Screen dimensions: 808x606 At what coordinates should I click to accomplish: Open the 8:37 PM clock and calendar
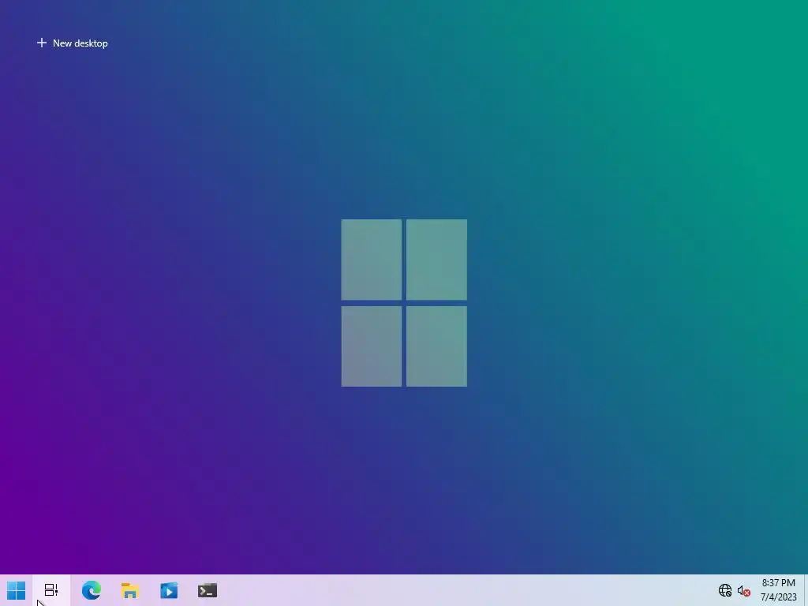coord(778,590)
